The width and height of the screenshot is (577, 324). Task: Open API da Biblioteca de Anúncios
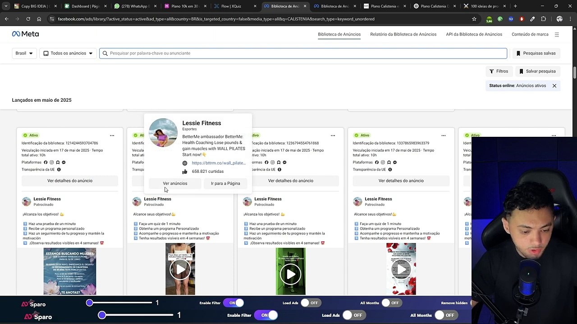(474, 34)
